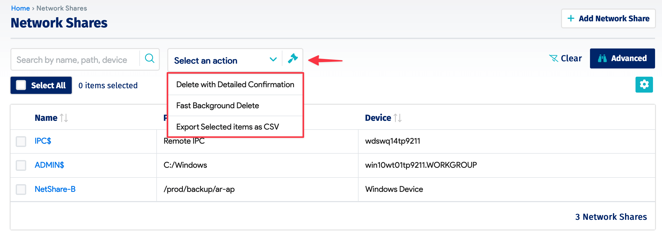Image resolution: width=662 pixels, height=237 pixels.
Task: Choose Fast Background Delete option
Action: point(218,105)
